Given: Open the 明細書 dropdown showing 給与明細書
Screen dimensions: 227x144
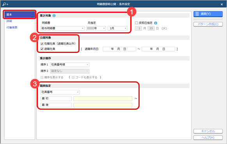Looking at the screenshot, I should [x=62, y=28].
